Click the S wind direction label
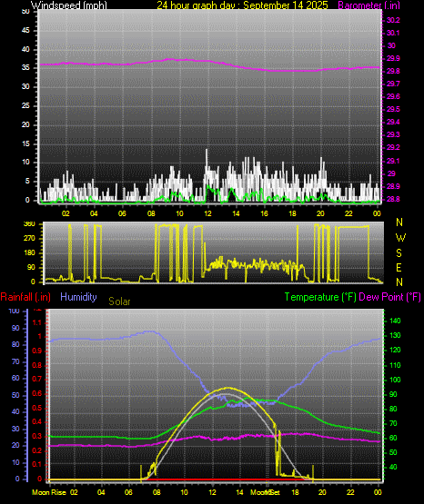424x504 pixels. point(399,253)
